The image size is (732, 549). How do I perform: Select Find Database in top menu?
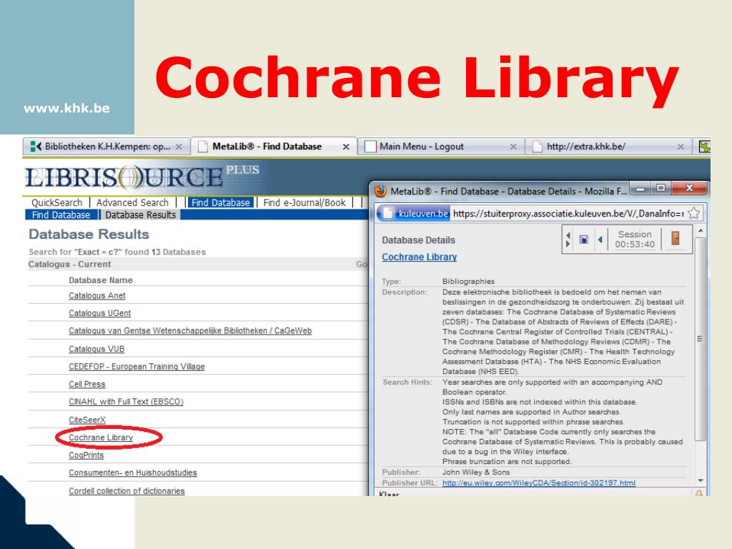[x=220, y=202]
